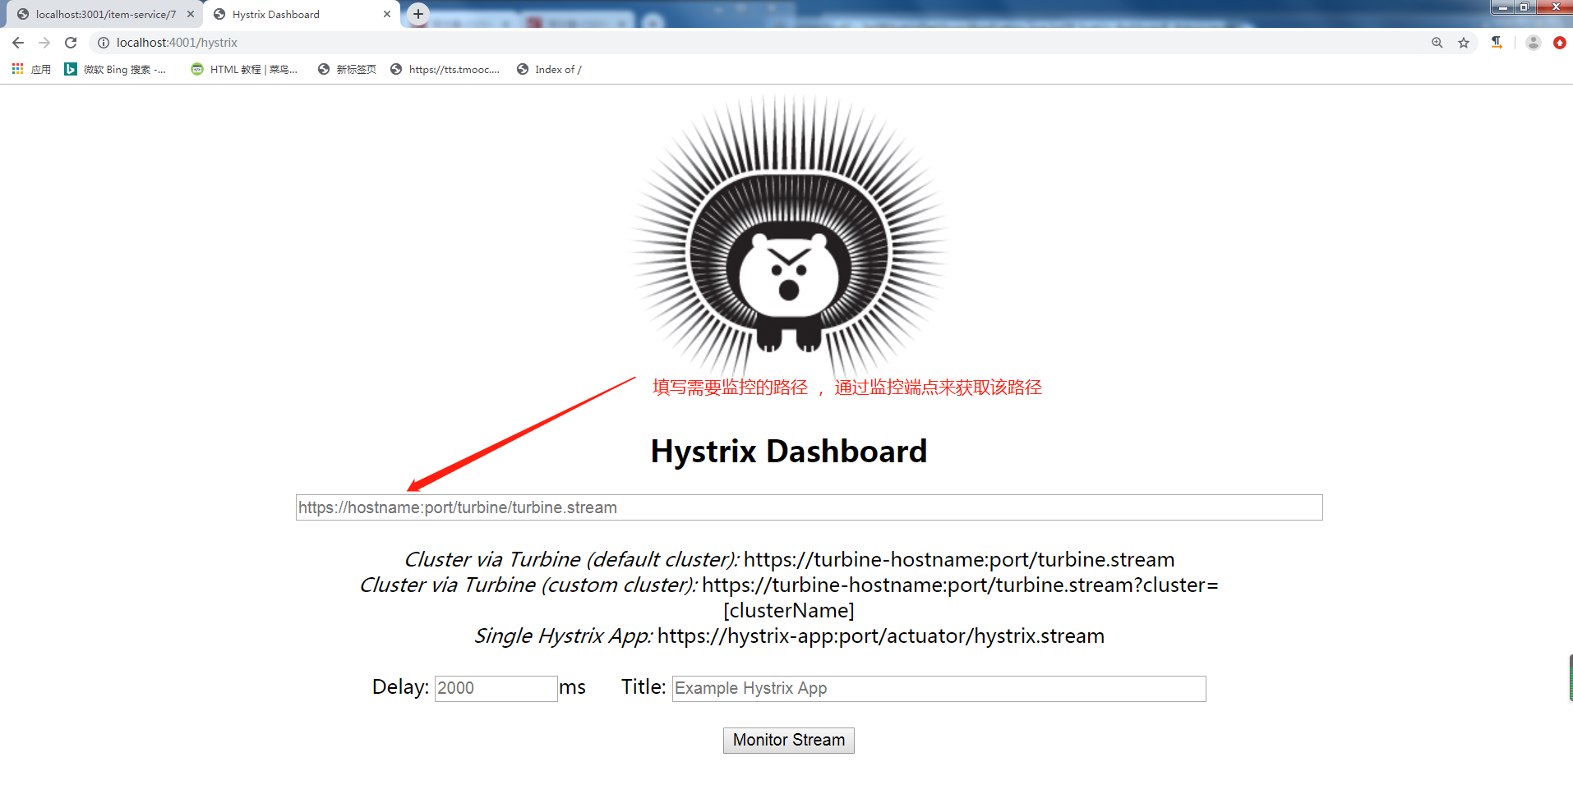This screenshot has height=803, width=1573.
Task: Open the https://tts.tmooc bookmark
Action: [445, 69]
